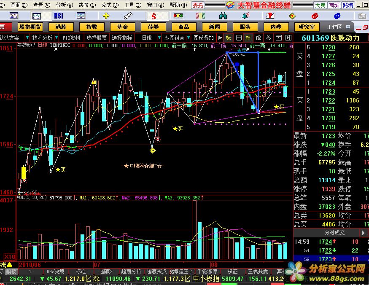369x285 pixels.
Task: Open the RSI indicator tool
Action: click(x=59, y=16)
